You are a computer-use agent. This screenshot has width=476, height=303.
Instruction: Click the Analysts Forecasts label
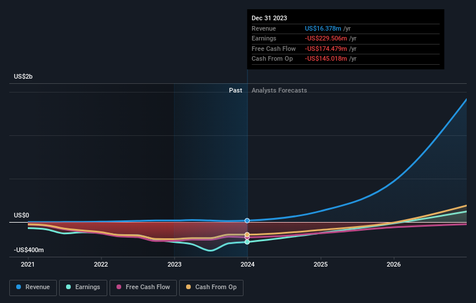(x=279, y=90)
